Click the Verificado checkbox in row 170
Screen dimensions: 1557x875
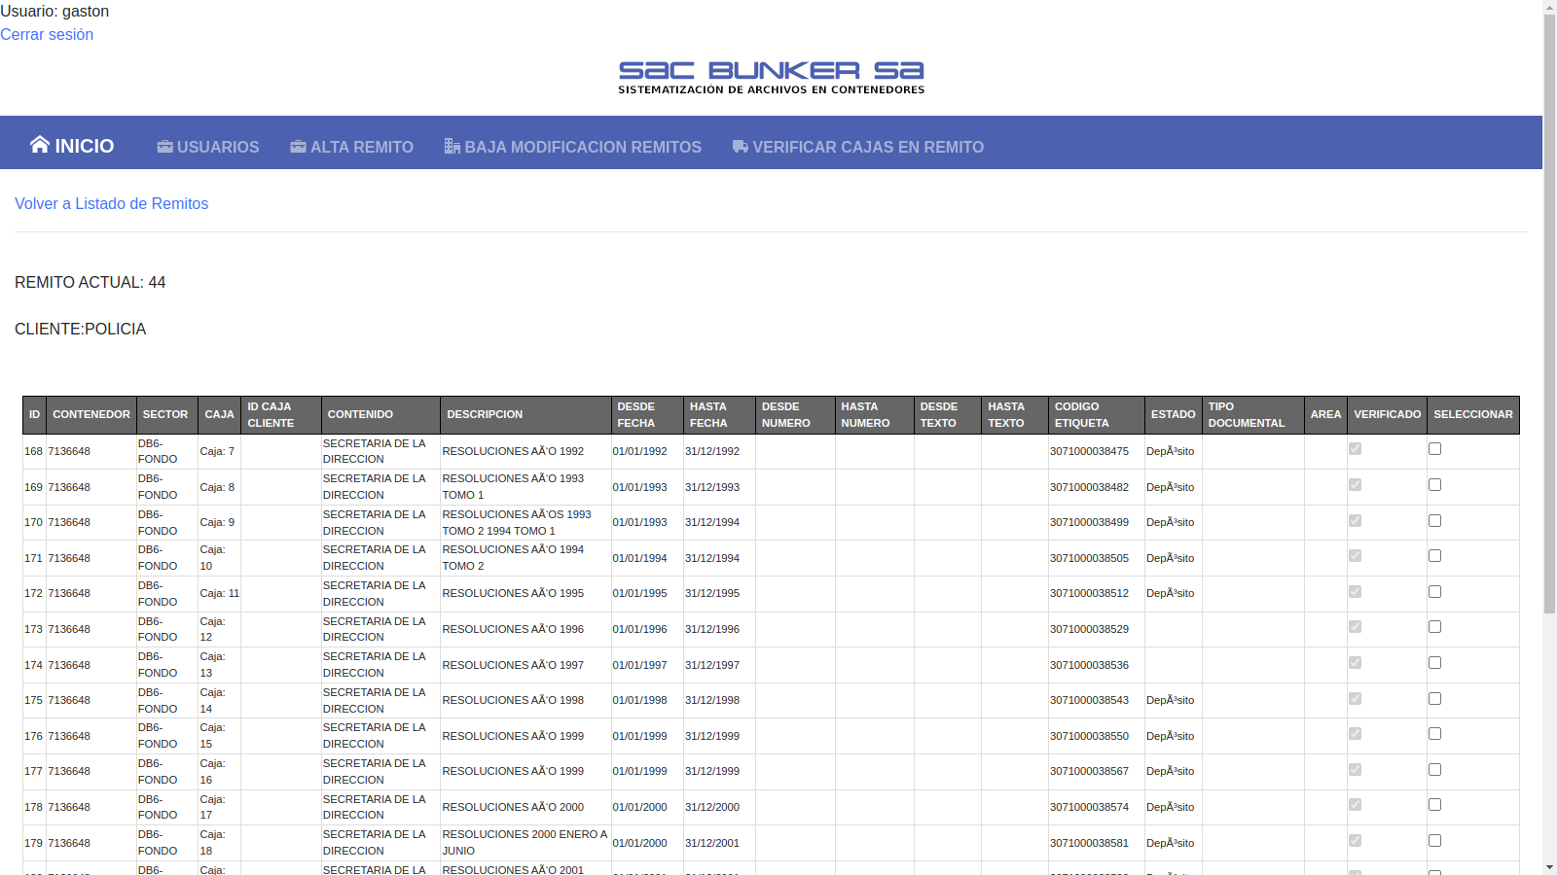click(1355, 521)
